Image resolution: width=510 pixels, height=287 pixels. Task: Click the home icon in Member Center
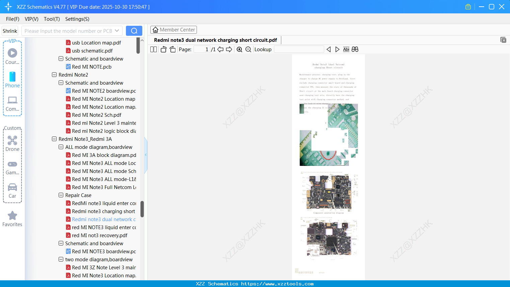pyautogui.click(x=155, y=30)
